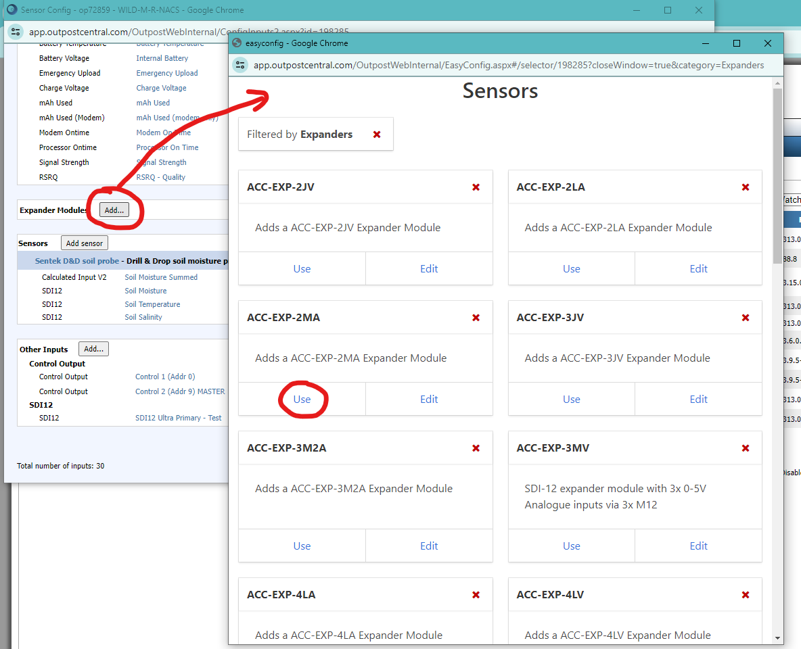Click the easyconfig URL address field
801x649 pixels.
pos(507,65)
